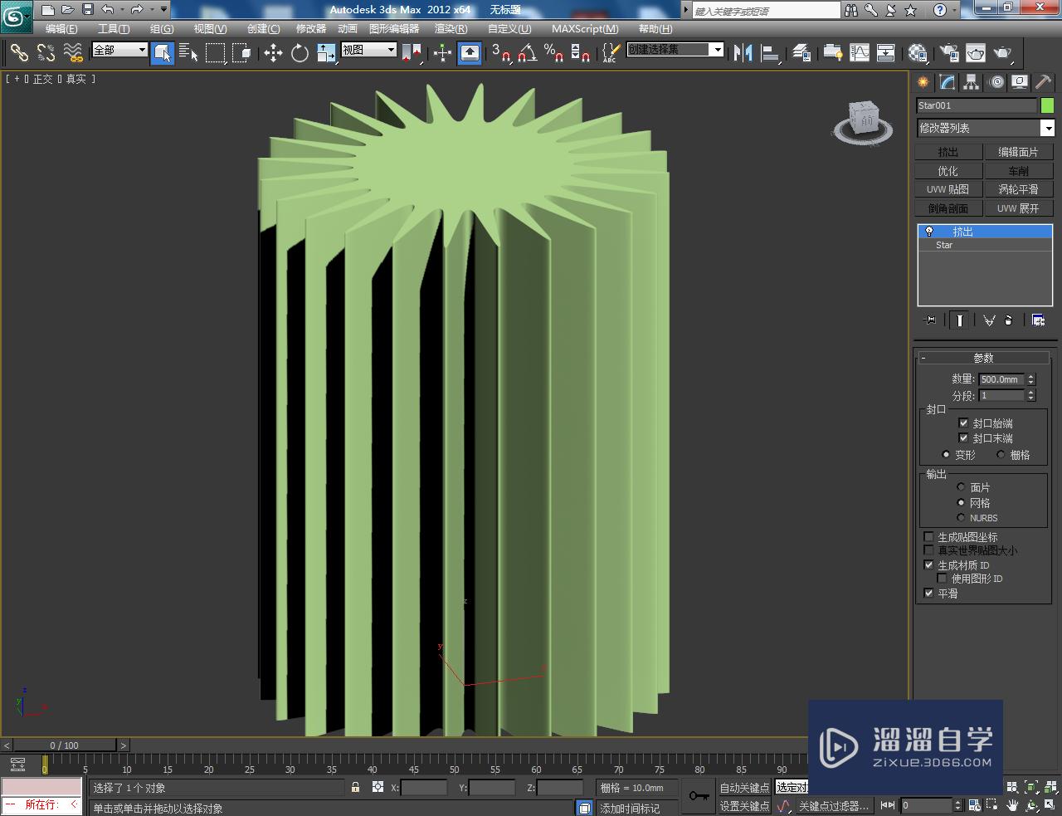
Task: Open the 视图 reference coordinate dropdown
Action: coord(369,50)
